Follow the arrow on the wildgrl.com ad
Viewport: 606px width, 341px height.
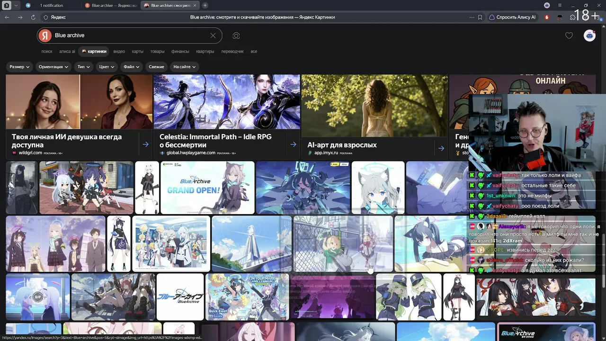(145, 144)
